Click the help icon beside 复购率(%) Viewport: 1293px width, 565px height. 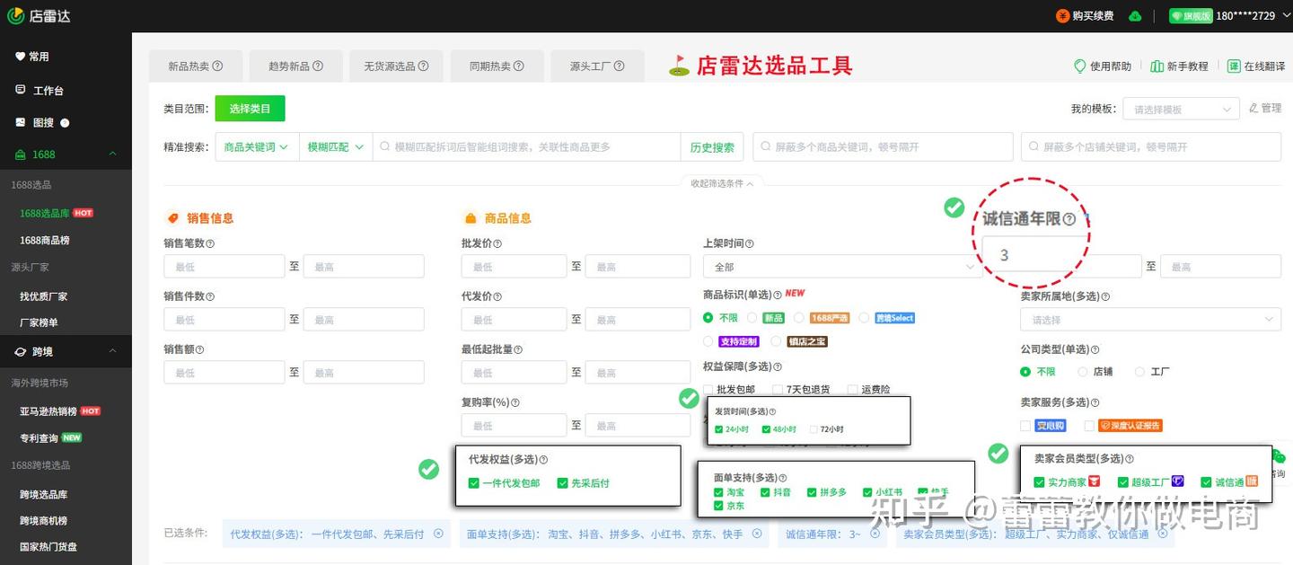(515, 402)
